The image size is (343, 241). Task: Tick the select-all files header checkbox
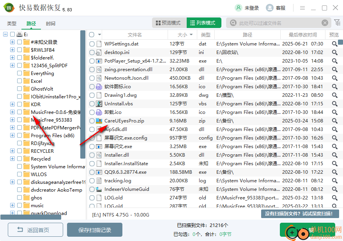tap(92, 35)
